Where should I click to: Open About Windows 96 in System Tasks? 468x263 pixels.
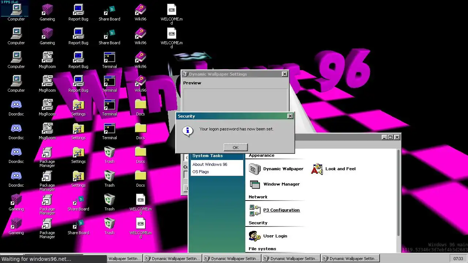click(x=210, y=164)
